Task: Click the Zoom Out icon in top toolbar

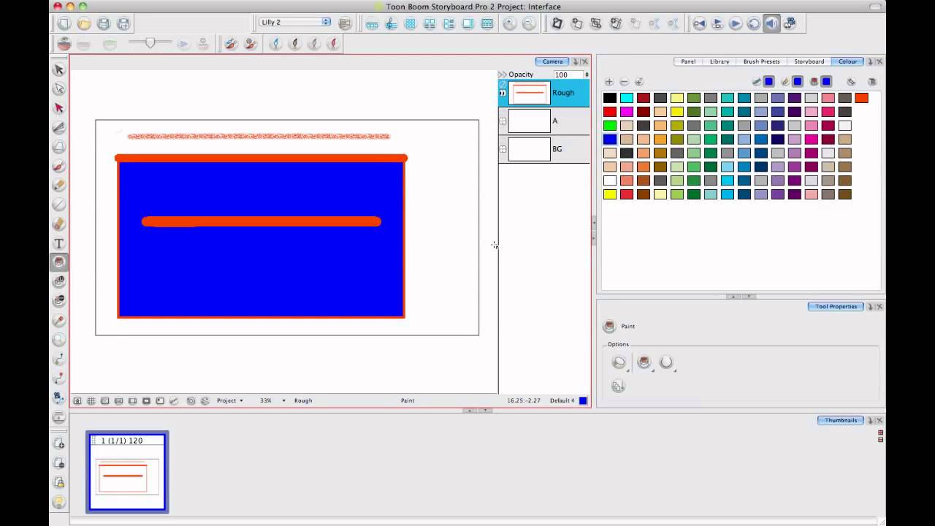Action: click(x=529, y=23)
